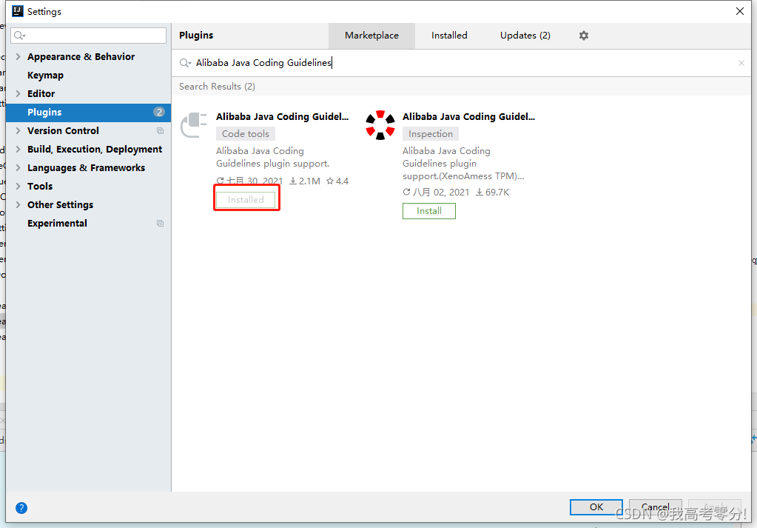757x528 pixels.
Task: Switch to the Installed tab
Action: (x=449, y=36)
